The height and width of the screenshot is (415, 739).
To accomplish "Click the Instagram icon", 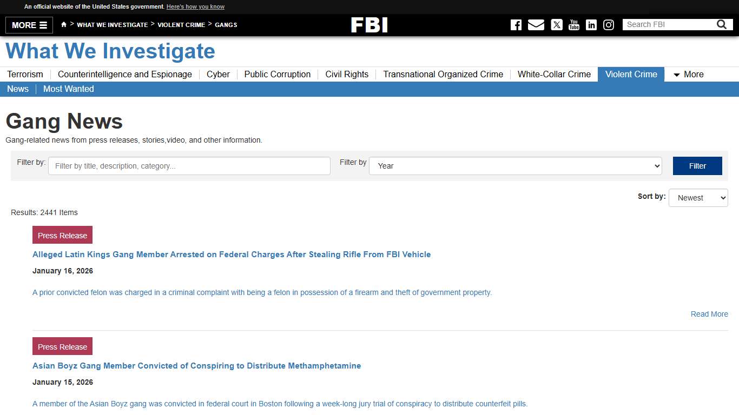I will [x=608, y=24].
